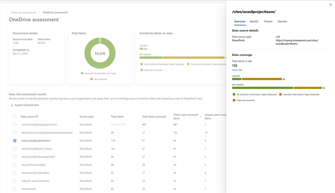The width and height of the screenshot is (335, 193).
Task: Click the URL https://myorg.sharepoint.com/sites/ text
Action: [297, 40]
